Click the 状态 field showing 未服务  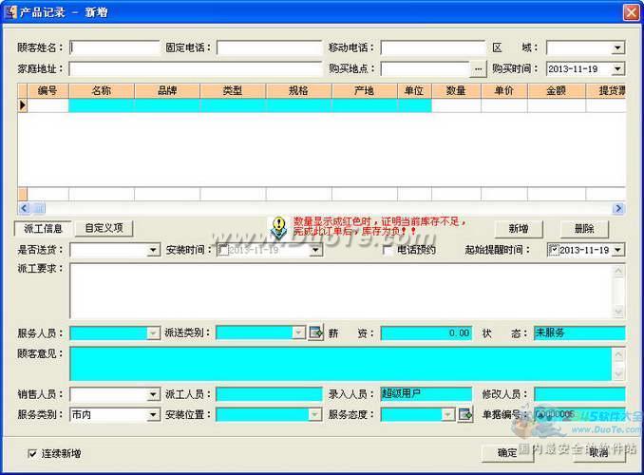(579, 332)
